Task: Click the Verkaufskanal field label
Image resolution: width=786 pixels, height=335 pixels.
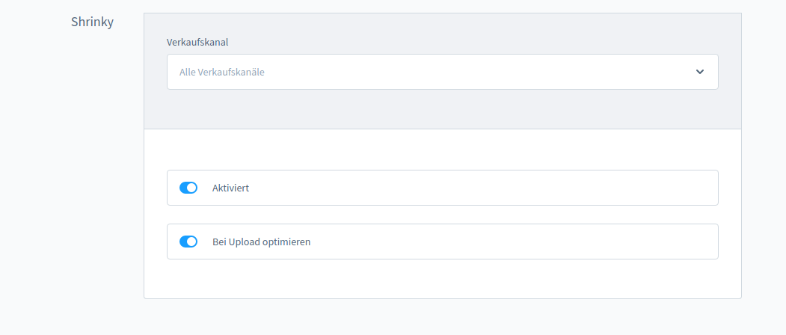Action: tap(197, 42)
